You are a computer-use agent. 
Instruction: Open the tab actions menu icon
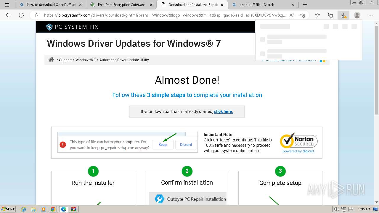tap(7, 5)
